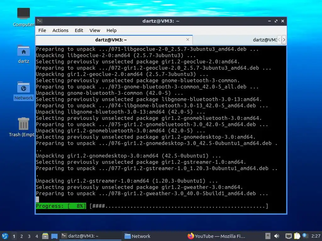Switch to YouTube Mozilla Firefox taskbar entry

click(x=217, y=236)
